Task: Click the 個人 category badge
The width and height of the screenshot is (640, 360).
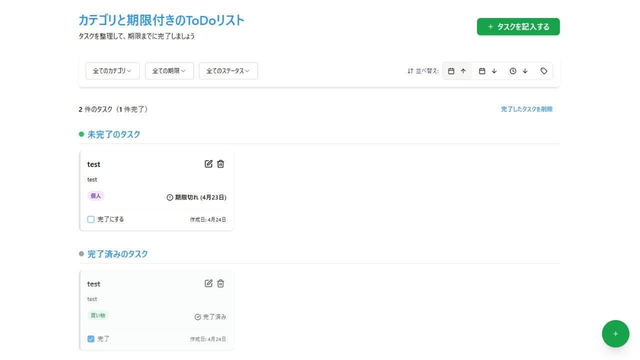Action: 95,196
